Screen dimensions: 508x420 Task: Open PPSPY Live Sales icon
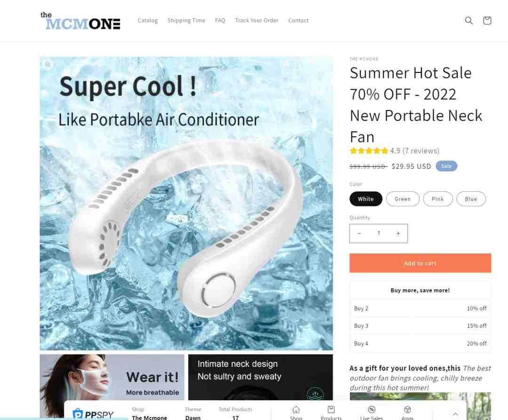point(372,410)
